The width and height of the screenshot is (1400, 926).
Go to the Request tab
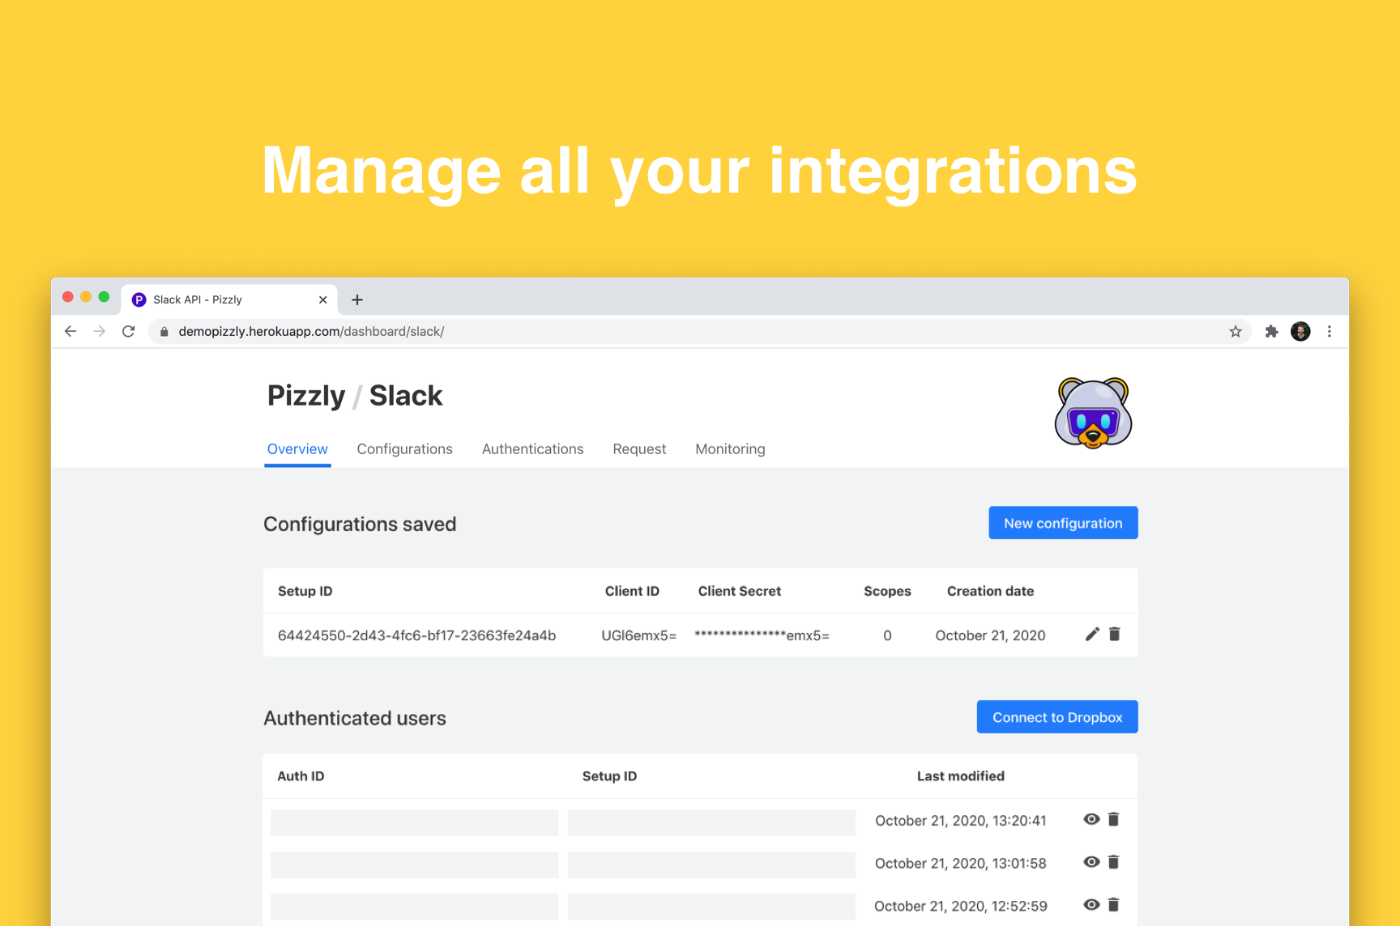639,449
